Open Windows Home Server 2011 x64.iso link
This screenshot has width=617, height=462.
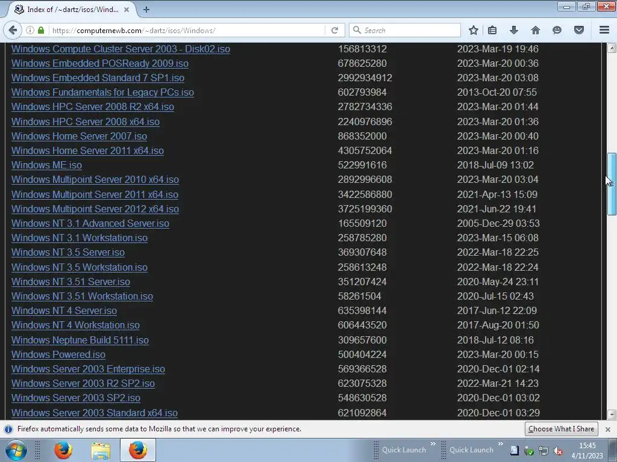tap(87, 151)
